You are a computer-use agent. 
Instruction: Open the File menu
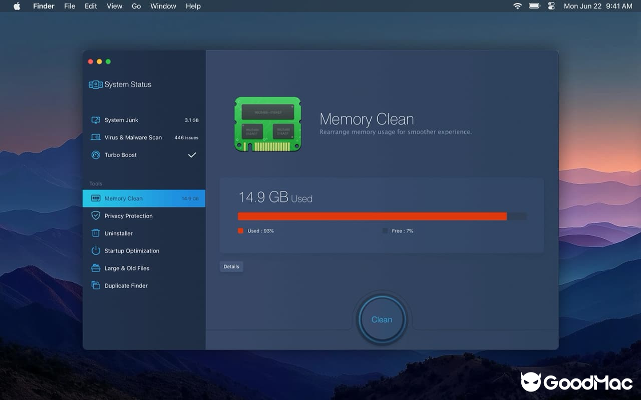70,6
